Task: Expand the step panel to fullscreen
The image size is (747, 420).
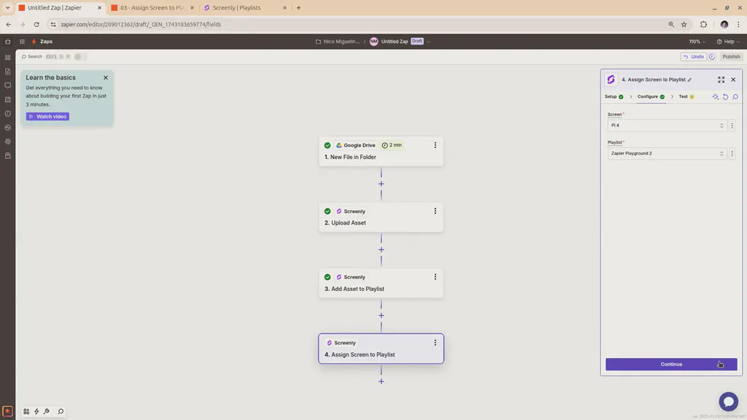Action: (721, 79)
